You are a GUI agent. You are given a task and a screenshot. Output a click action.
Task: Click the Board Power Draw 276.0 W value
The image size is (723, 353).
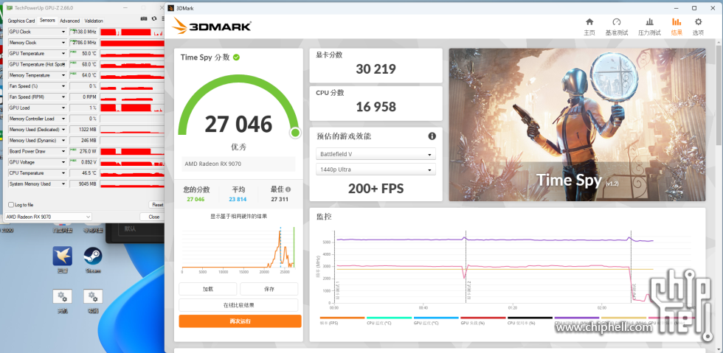(x=83, y=151)
